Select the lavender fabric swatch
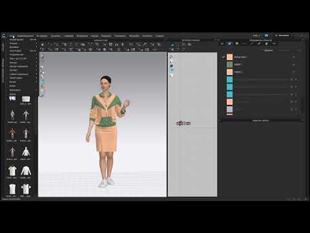The image size is (310, 233). click(x=230, y=109)
